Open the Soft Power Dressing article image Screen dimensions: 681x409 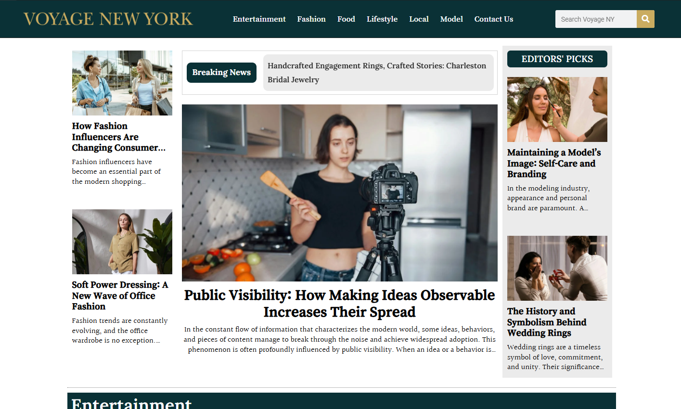pyautogui.click(x=122, y=242)
